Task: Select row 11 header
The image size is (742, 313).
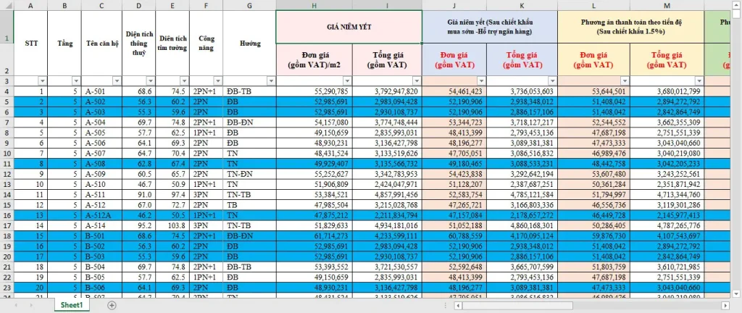Action: click(x=7, y=164)
